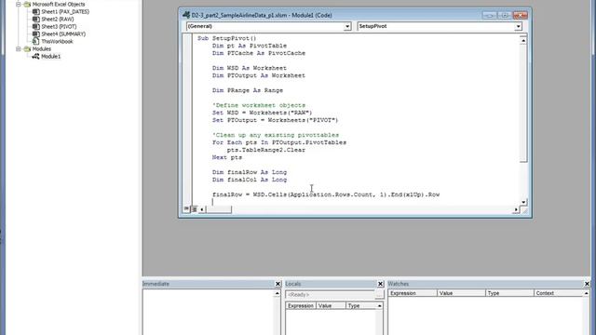Click the code window title bar icon
Viewport: 596px width, 335px height.
click(x=186, y=15)
